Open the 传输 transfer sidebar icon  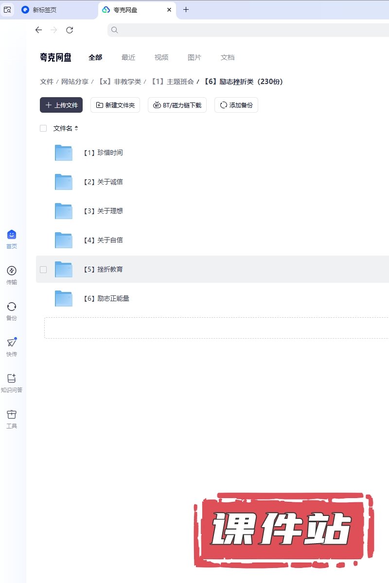coord(12,271)
